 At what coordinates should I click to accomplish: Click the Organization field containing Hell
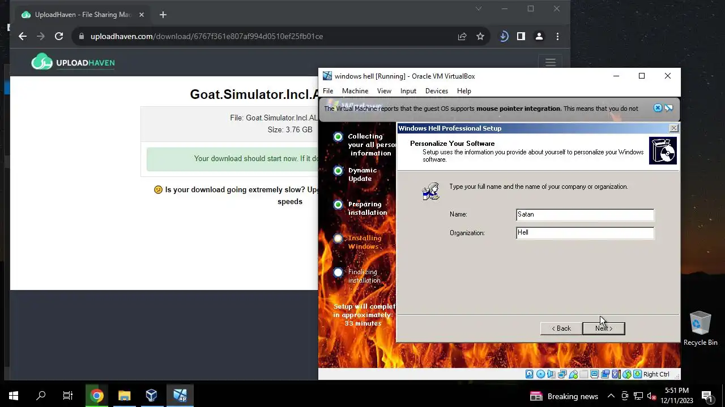[585, 233]
